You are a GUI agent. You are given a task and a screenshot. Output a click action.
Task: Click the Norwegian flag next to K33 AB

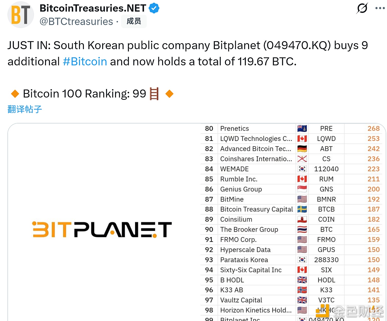pos(302,290)
